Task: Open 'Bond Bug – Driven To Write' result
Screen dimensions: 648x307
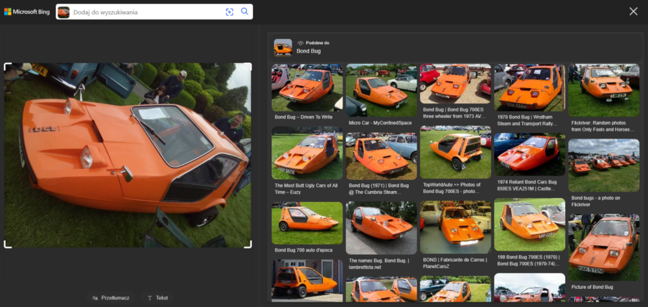Action: point(307,87)
